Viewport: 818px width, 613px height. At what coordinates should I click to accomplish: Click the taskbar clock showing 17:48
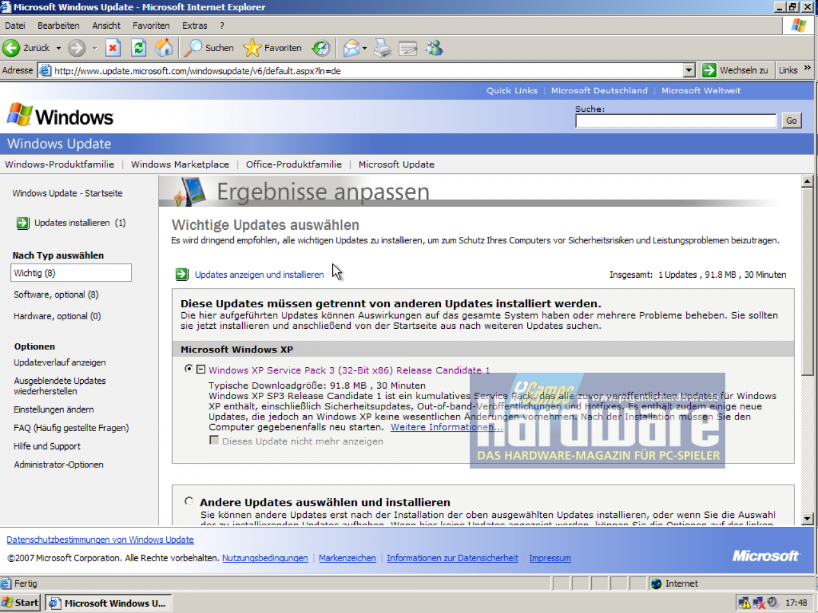click(796, 603)
